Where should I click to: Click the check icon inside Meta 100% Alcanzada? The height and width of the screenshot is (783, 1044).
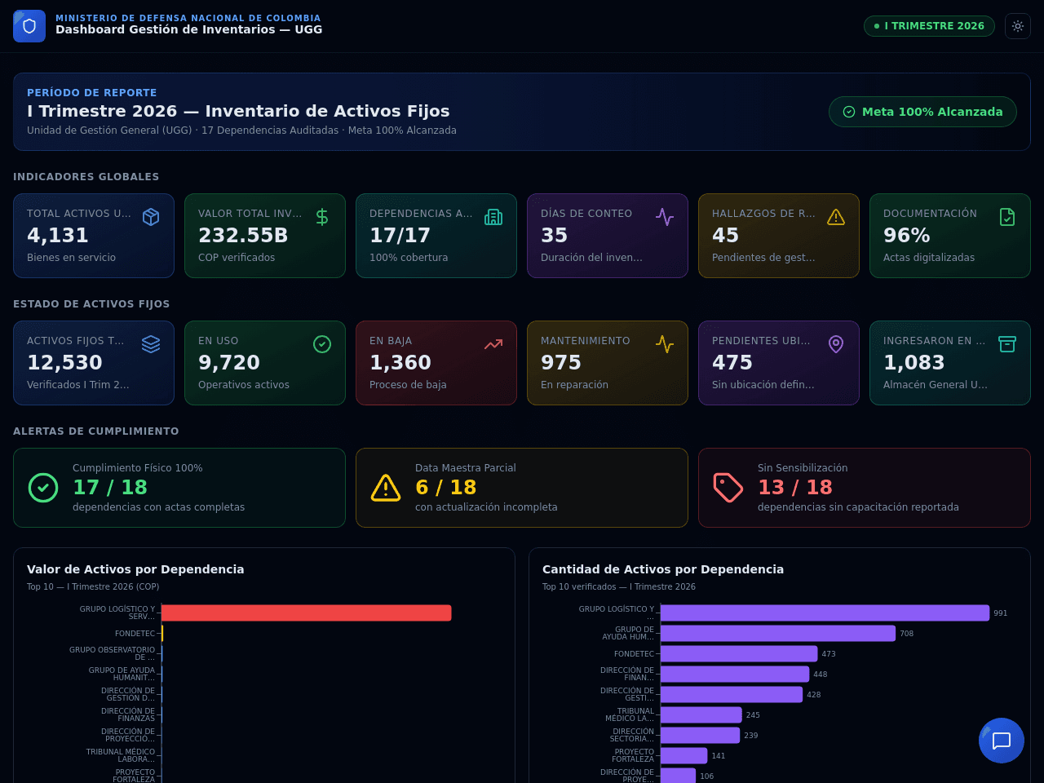[849, 112]
